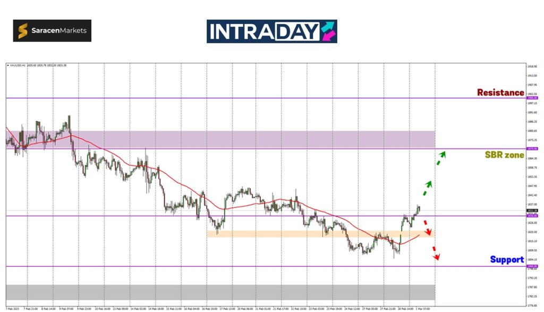Image resolution: width=544 pixels, height=312 pixels.
Task: Select the Resistance label
Action: (x=500, y=92)
